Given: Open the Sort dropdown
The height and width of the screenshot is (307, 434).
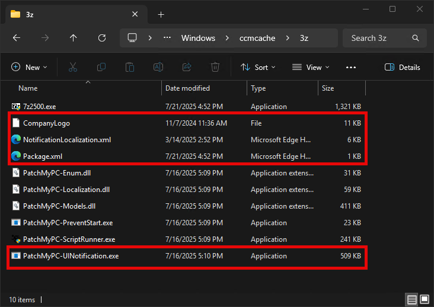Looking at the screenshot, I should click(x=258, y=67).
